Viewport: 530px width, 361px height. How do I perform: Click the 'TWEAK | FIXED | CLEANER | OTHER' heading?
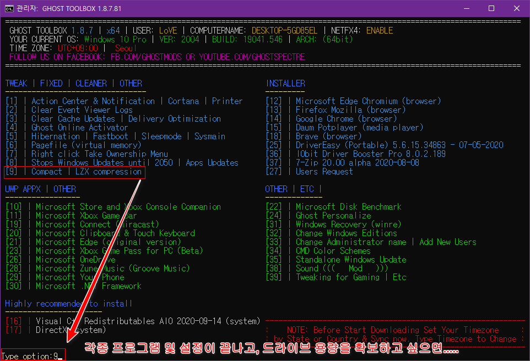[74, 83]
